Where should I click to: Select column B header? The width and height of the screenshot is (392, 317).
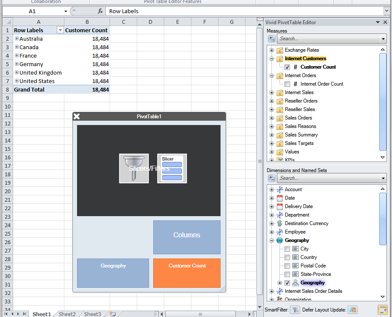[x=87, y=22]
